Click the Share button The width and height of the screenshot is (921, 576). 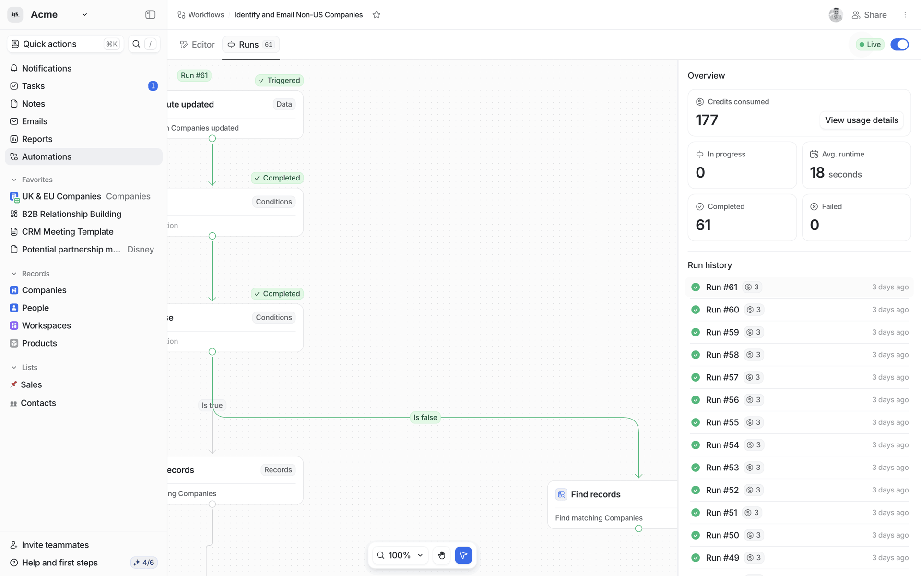coord(869,15)
